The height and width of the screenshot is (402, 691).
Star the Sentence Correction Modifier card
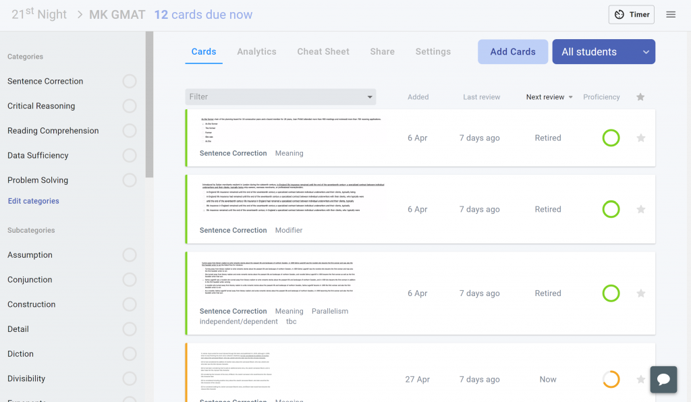click(641, 209)
